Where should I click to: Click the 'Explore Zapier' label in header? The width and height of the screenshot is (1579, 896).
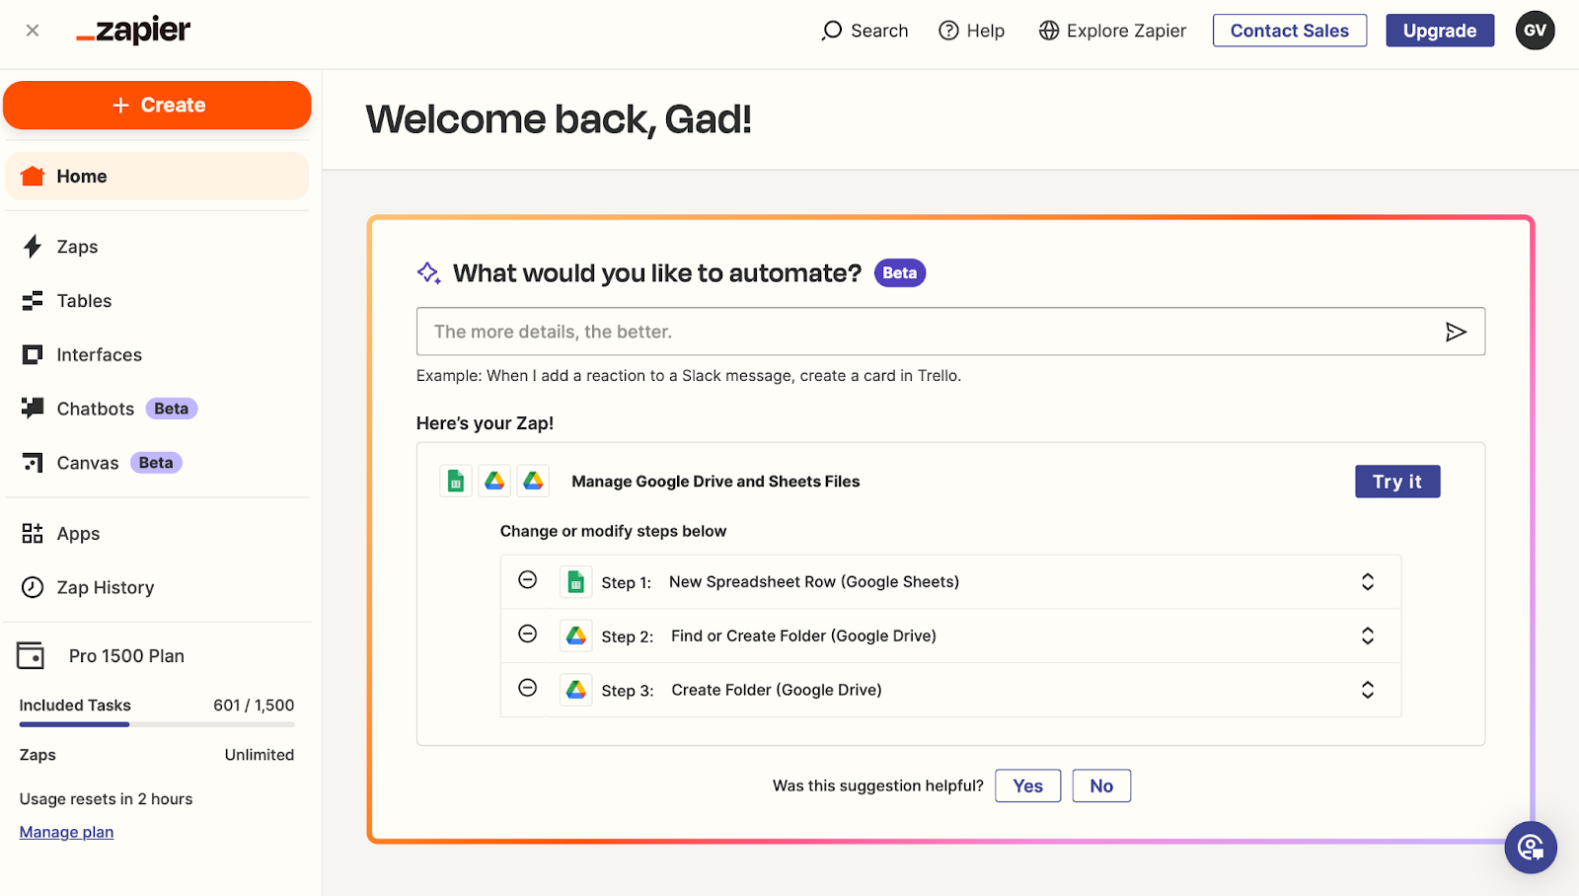[1126, 31]
